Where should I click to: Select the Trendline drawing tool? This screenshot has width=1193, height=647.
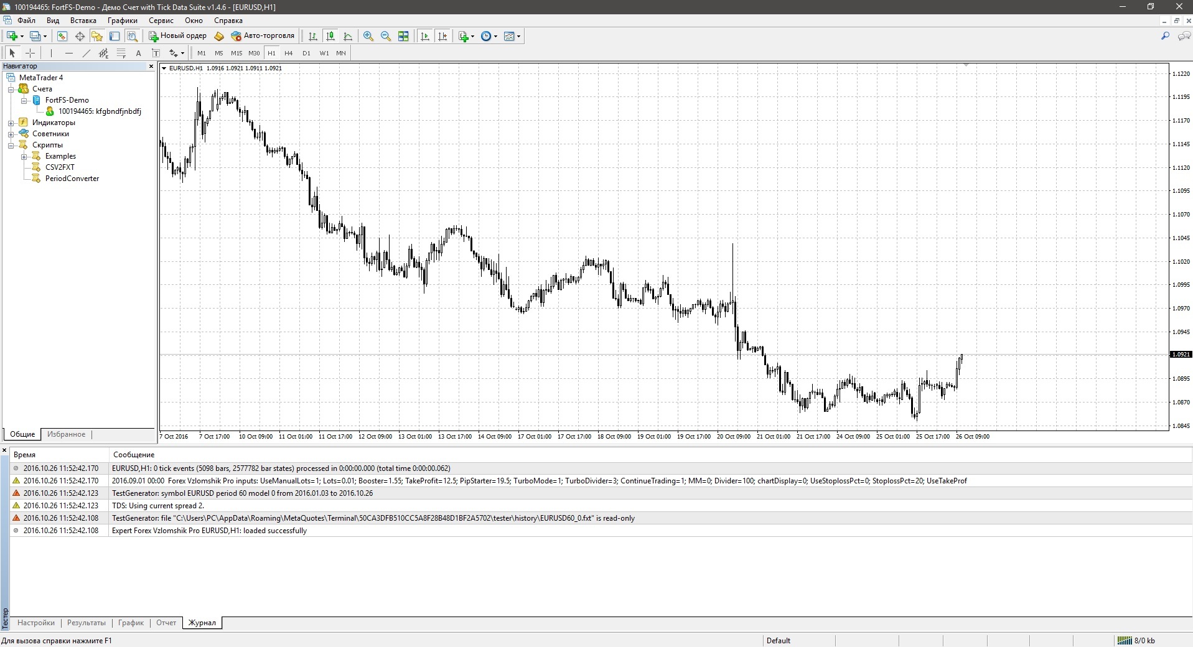[87, 53]
